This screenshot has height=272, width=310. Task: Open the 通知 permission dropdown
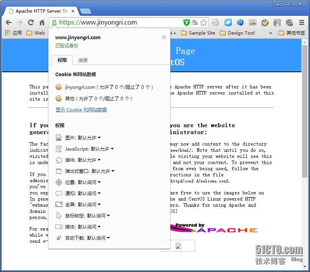tap(89, 193)
